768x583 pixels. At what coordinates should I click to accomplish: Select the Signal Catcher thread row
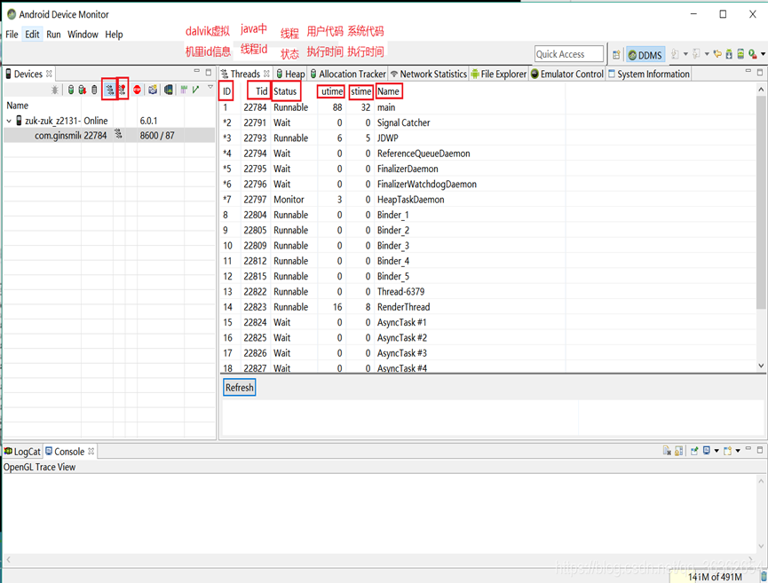coord(489,122)
